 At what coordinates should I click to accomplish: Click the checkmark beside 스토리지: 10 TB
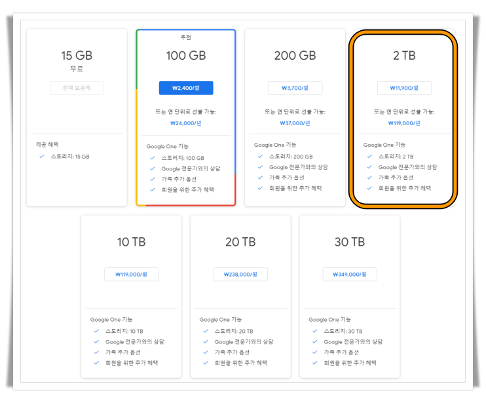pos(96,331)
